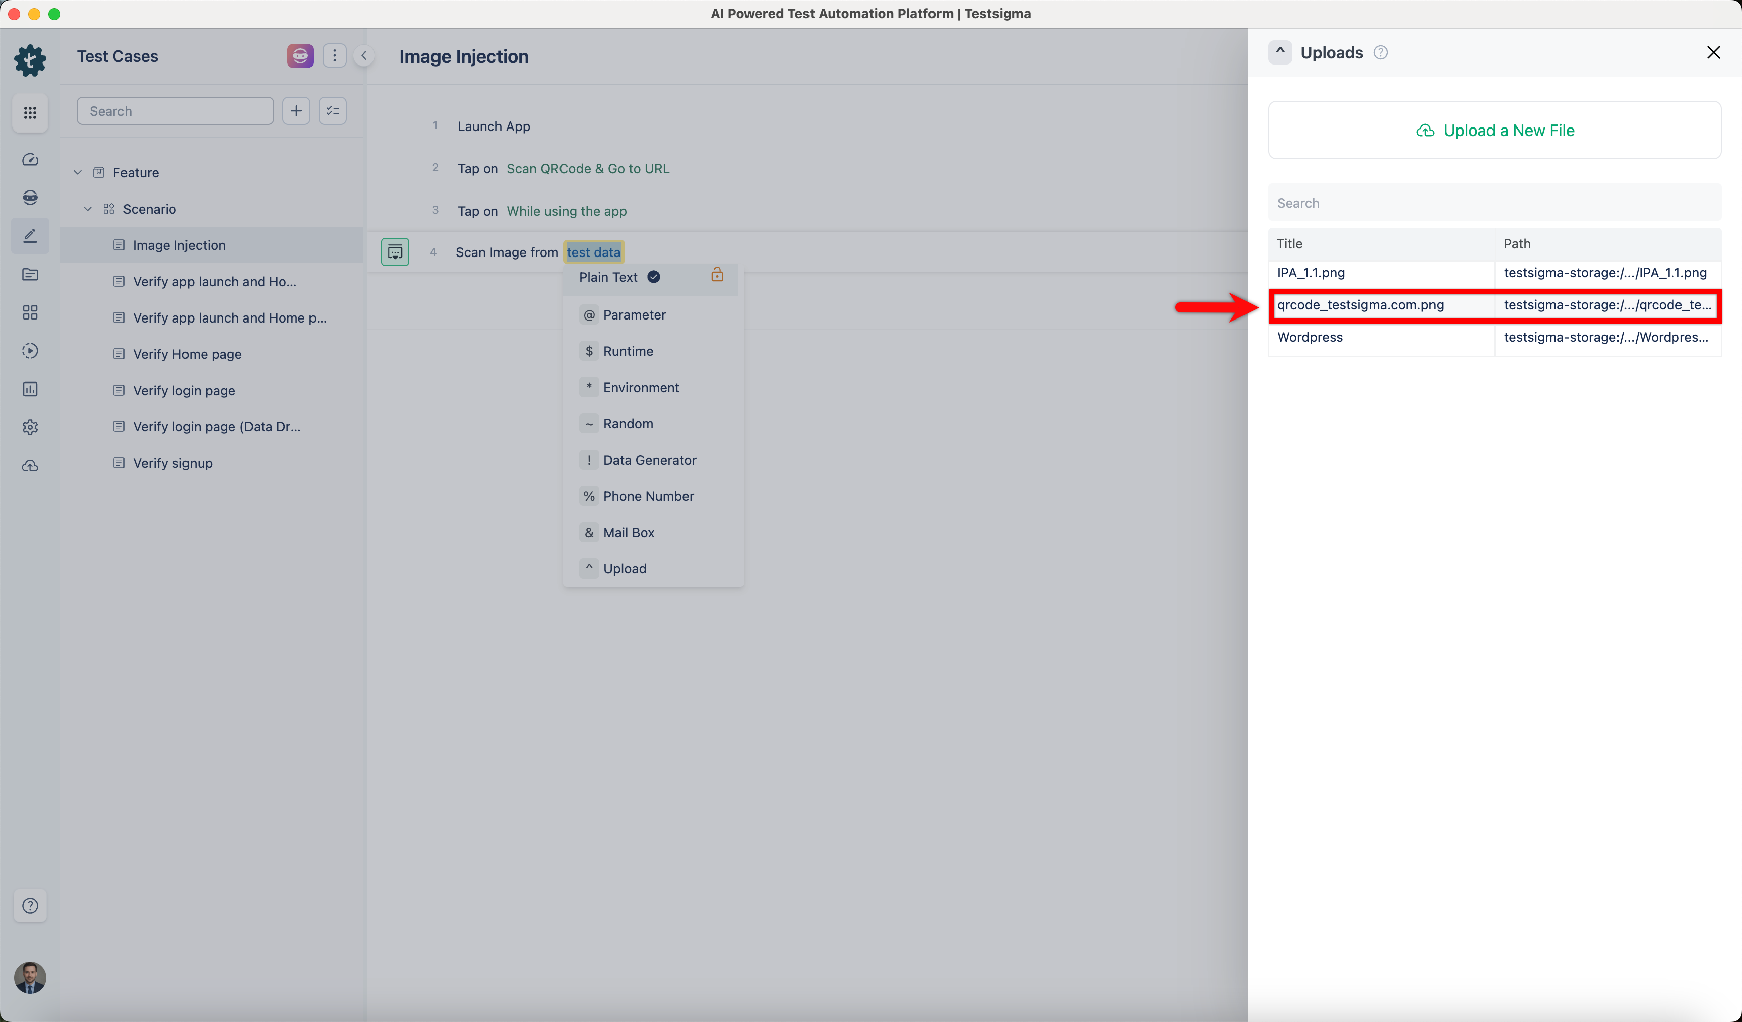Open the run results play icon

click(30, 351)
